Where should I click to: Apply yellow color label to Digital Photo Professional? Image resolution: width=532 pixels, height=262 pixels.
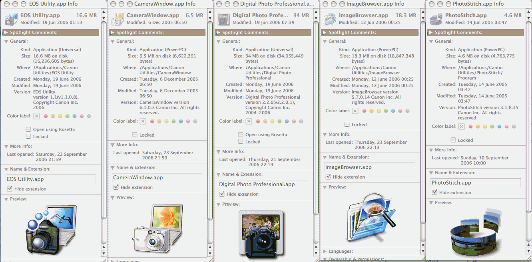tap(272, 121)
